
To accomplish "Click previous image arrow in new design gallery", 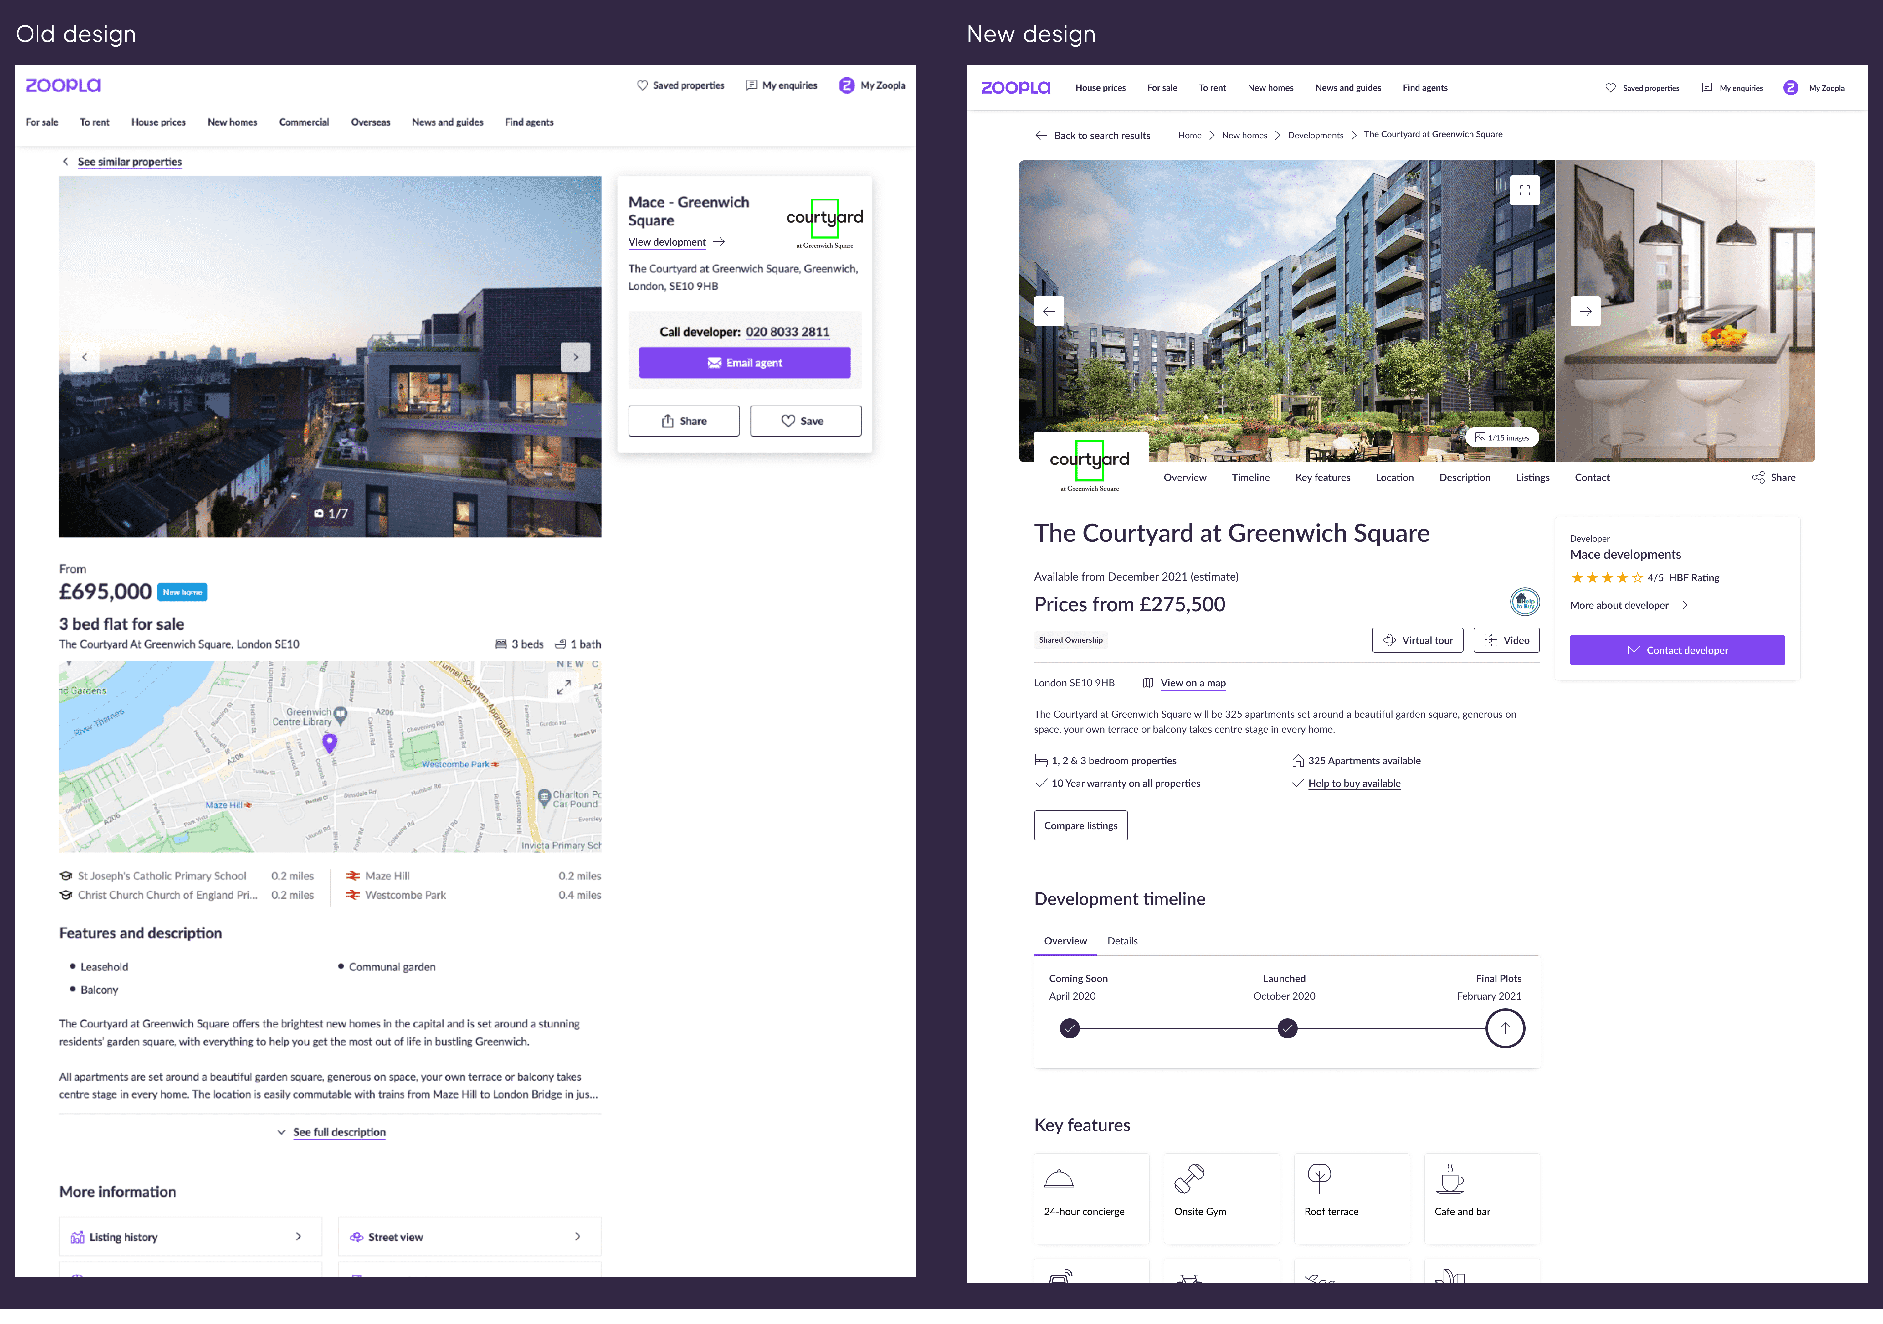I will pos(1049,311).
